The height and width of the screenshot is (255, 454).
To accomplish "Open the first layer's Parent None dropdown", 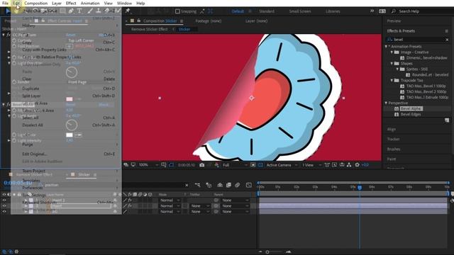I will click(x=235, y=200).
